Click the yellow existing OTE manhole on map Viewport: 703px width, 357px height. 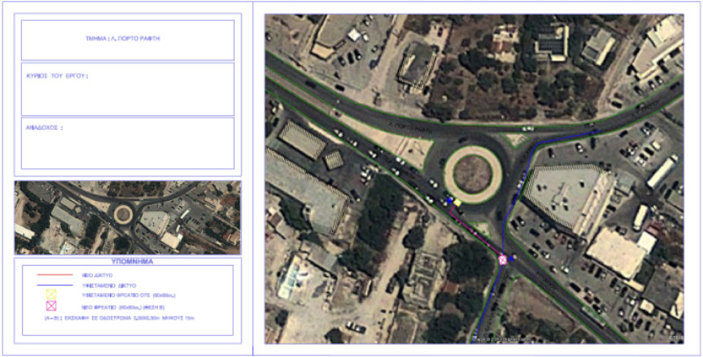pyautogui.click(x=457, y=203)
